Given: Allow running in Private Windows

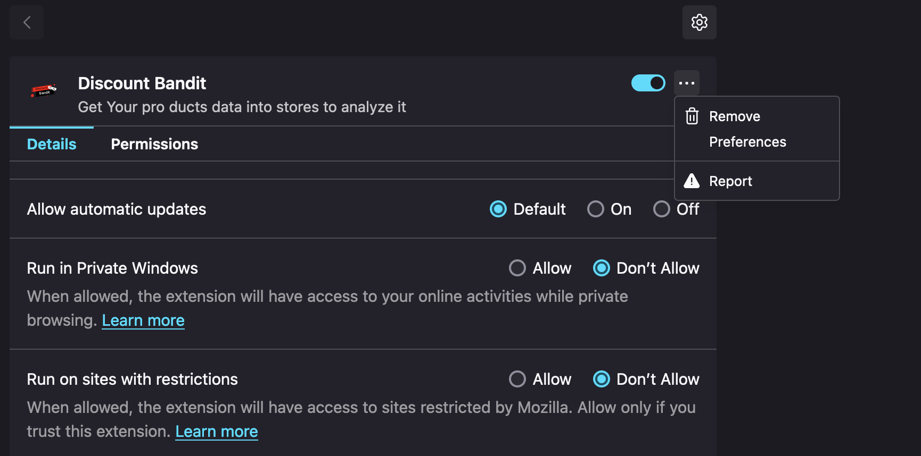Looking at the screenshot, I should (517, 268).
